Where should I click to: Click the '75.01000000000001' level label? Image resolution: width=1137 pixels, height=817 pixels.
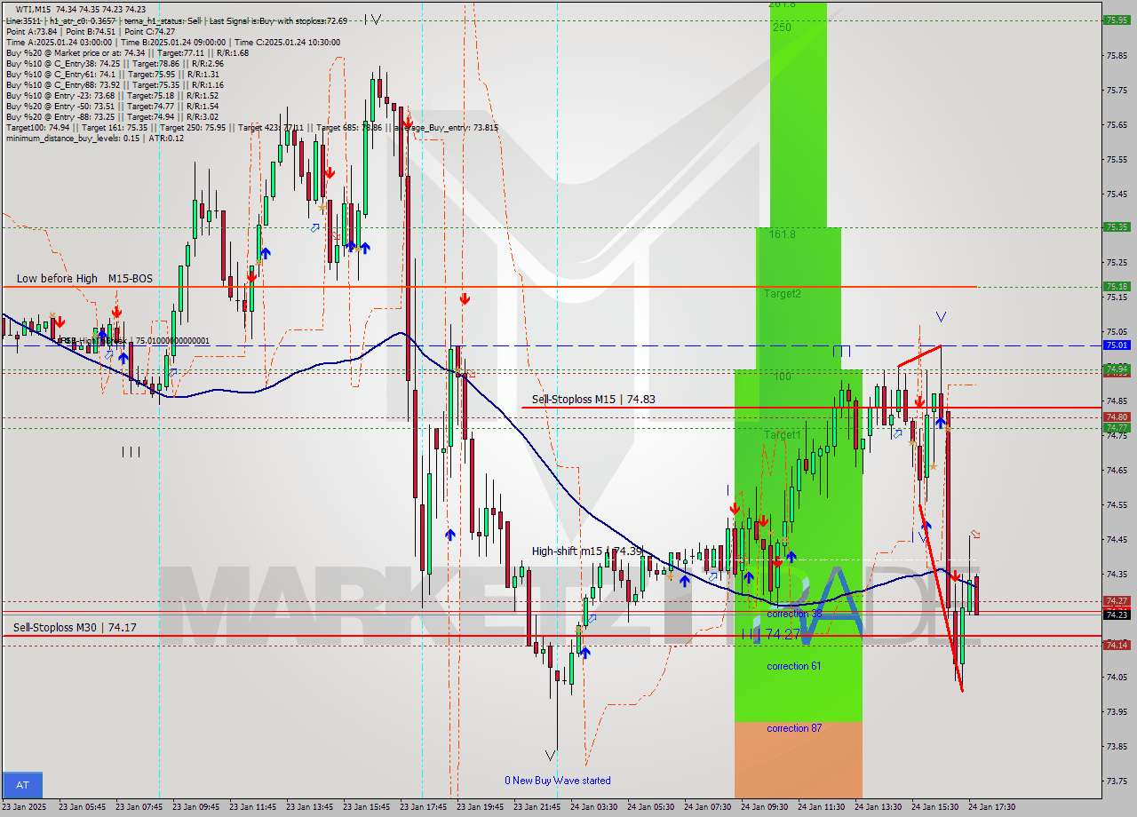pos(171,340)
